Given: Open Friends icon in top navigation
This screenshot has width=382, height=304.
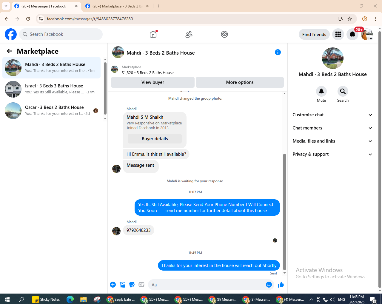Looking at the screenshot, I should pyautogui.click(x=189, y=34).
